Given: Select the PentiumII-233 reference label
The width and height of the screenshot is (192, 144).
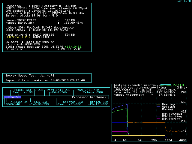Looking at the screenshot, I should click(59, 90).
